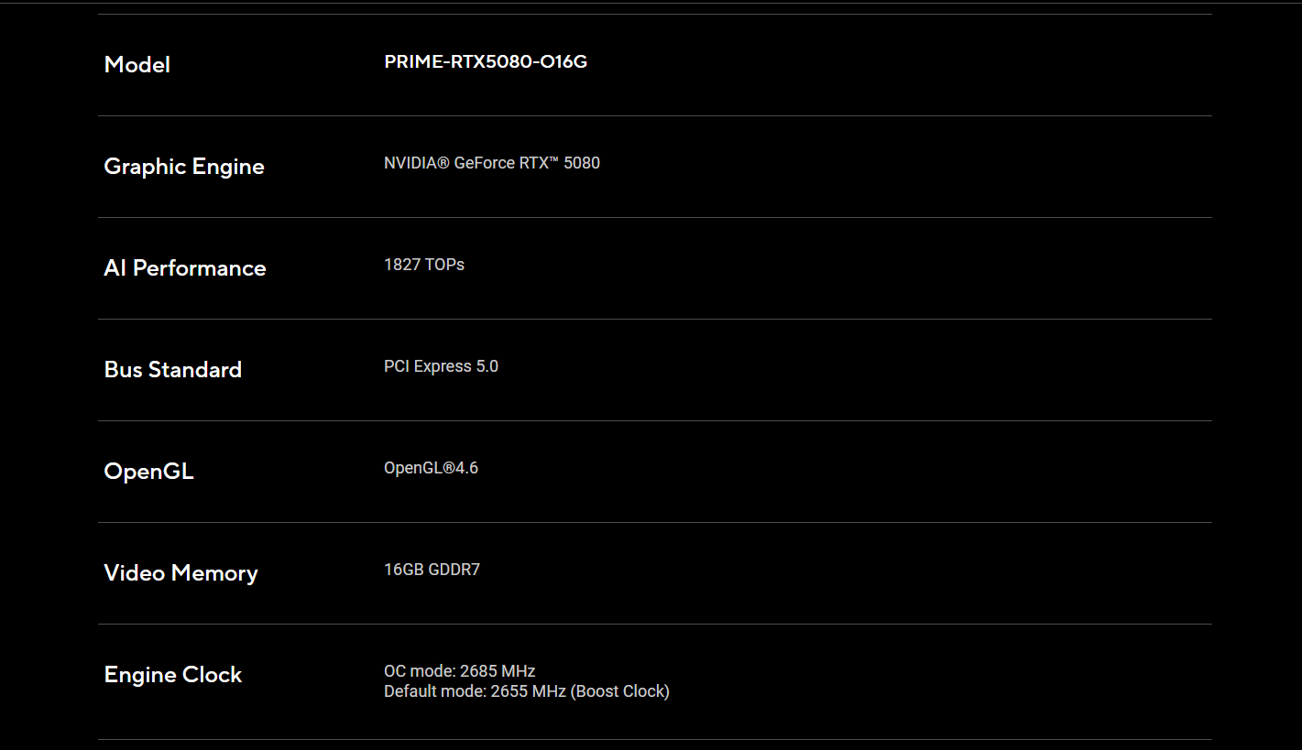This screenshot has height=750, width=1302.
Task: Click the "5080" number in Graphic Engine row
Action: (583, 164)
